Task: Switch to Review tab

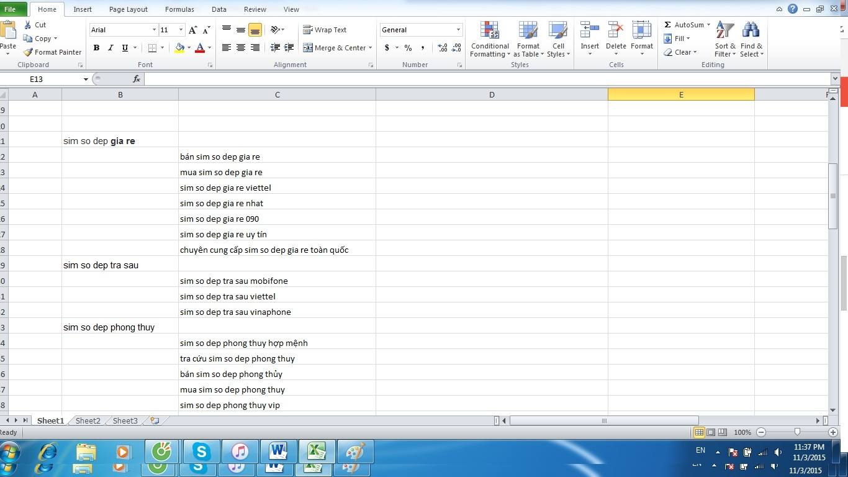Action: click(255, 9)
